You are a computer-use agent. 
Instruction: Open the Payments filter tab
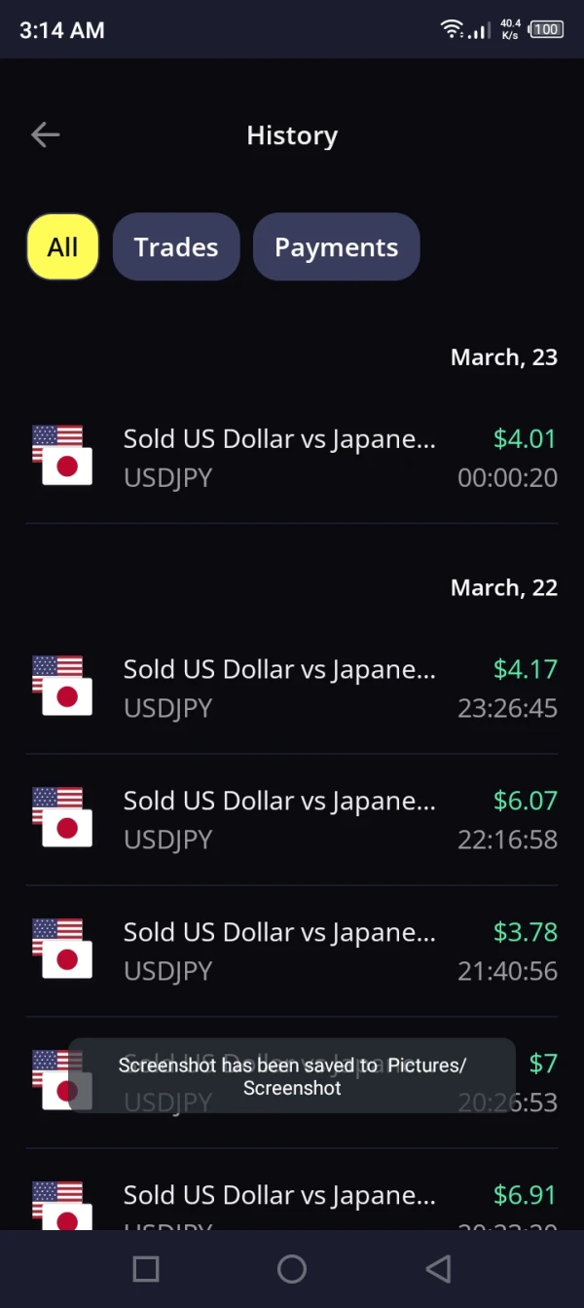[336, 247]
